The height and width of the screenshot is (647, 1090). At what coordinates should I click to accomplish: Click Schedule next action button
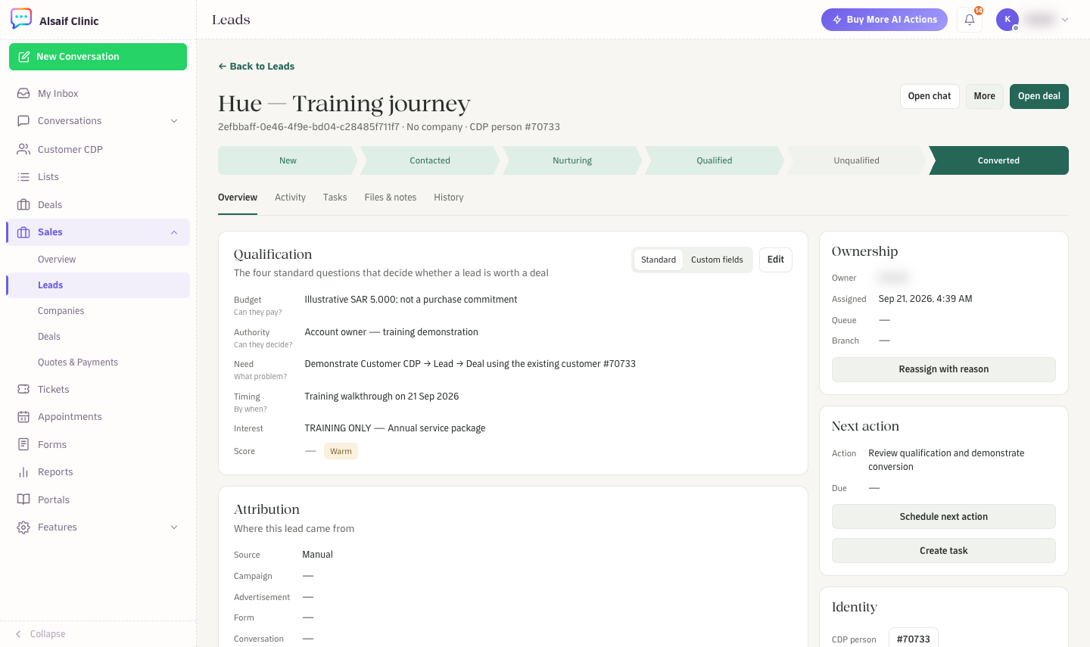[944, 517]
